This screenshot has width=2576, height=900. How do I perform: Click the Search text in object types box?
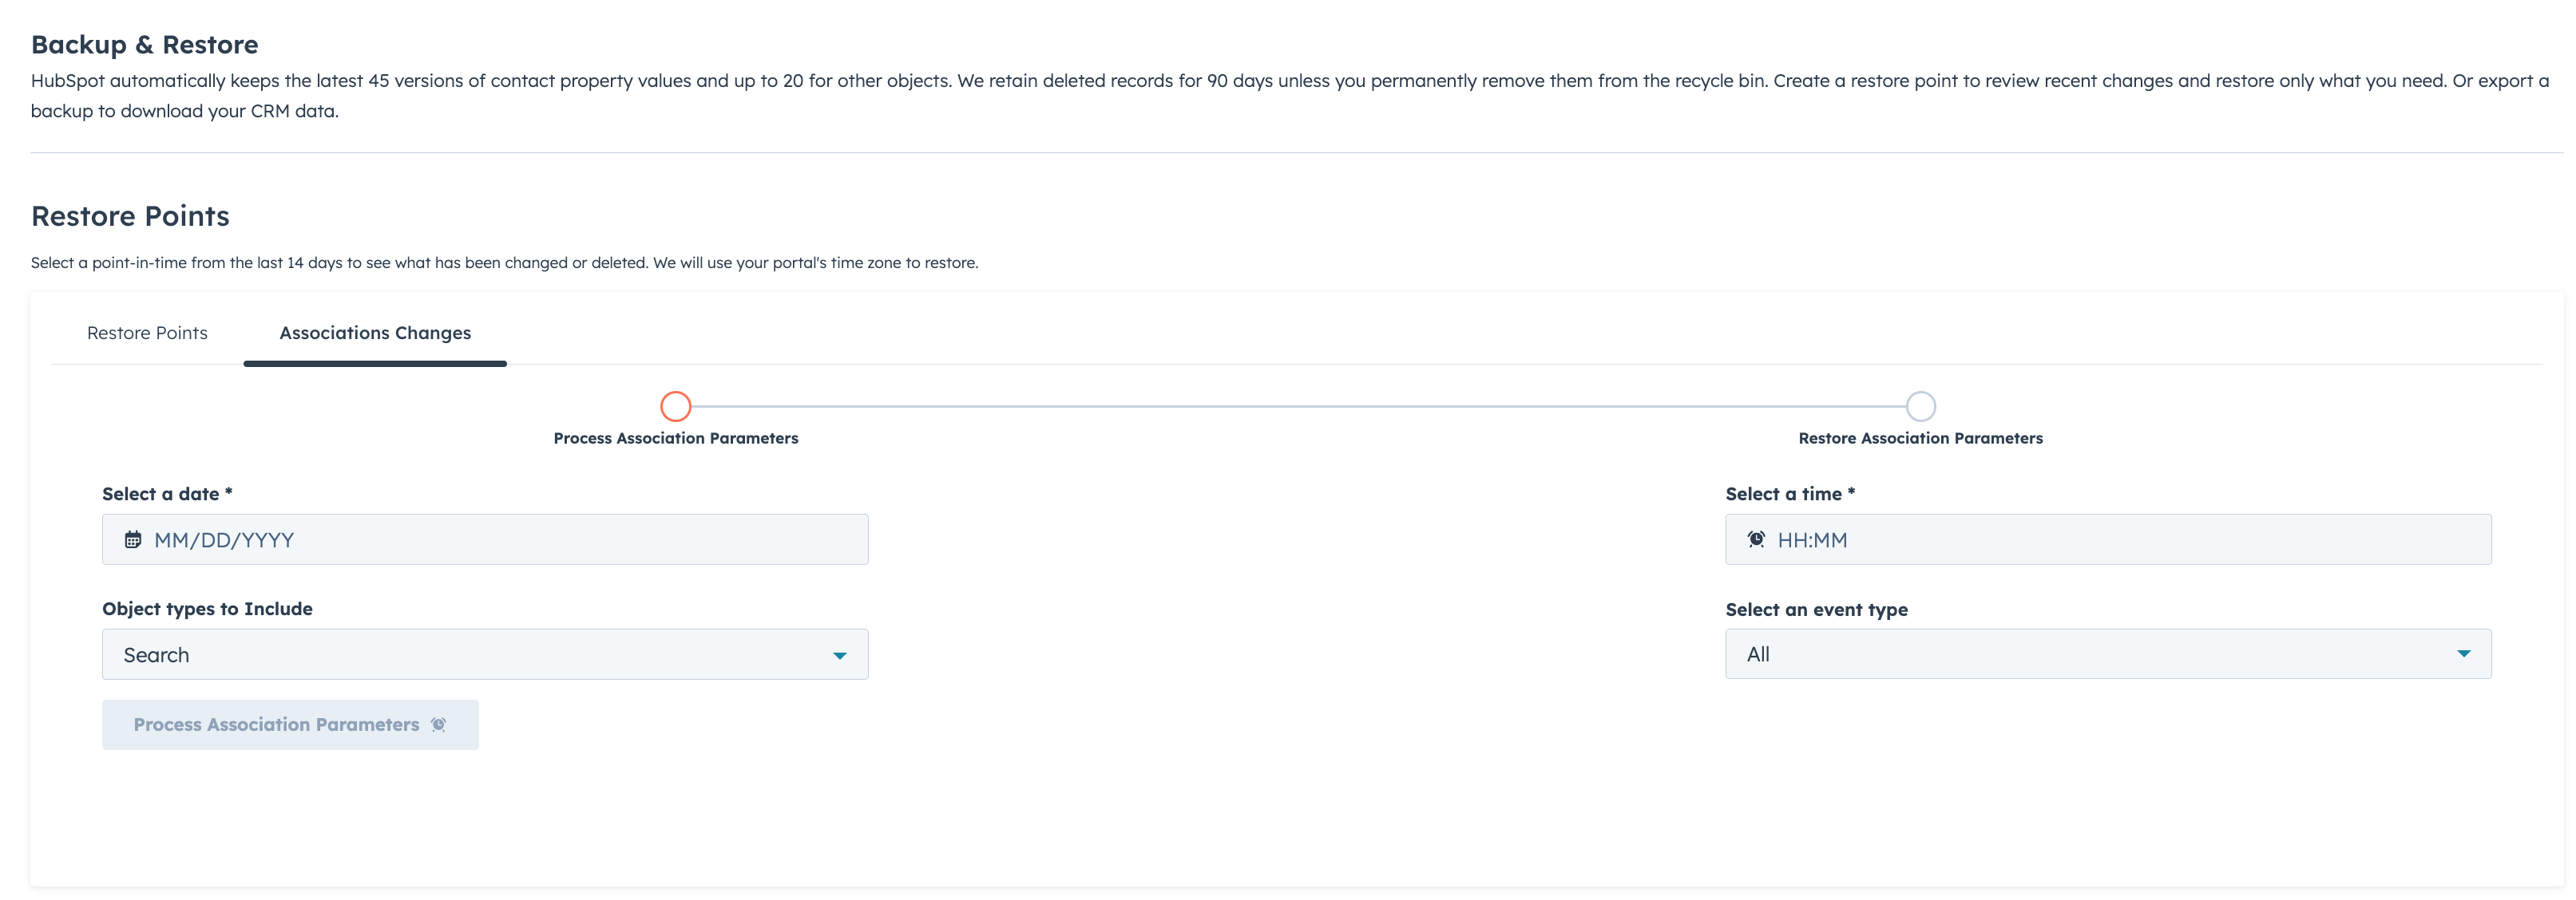(156, 655)
